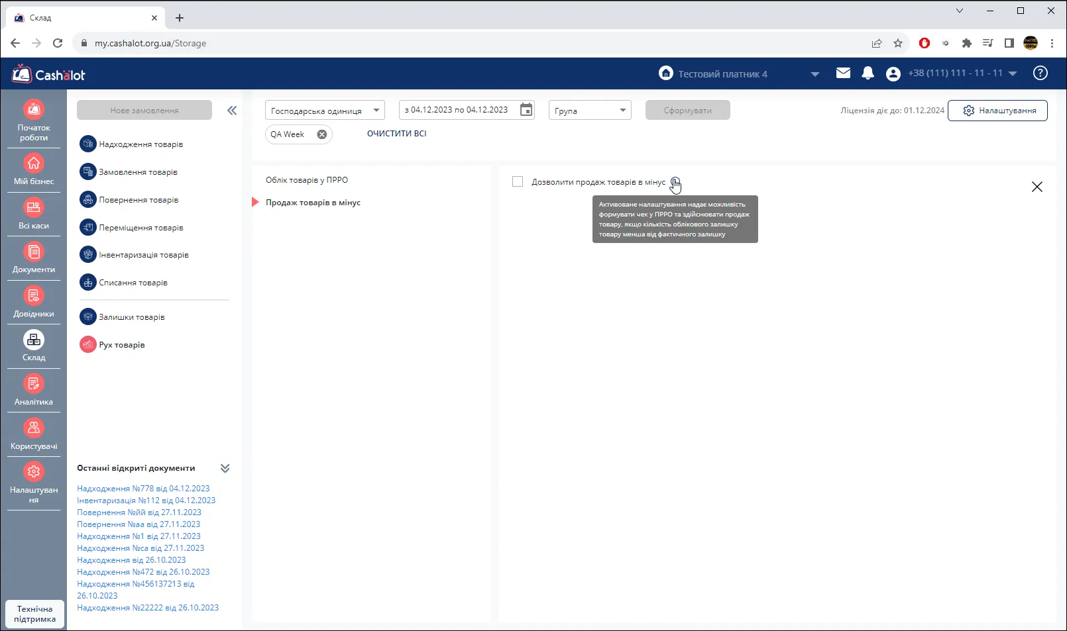The width and height of the screenshot is (1067, 631).
Task: Open Документи sidebar section
Action: [x=34, y=258]
